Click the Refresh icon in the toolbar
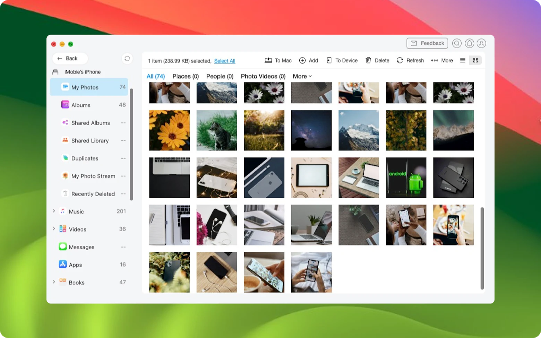This screenshot has width=541, height=338. (400, 60)
